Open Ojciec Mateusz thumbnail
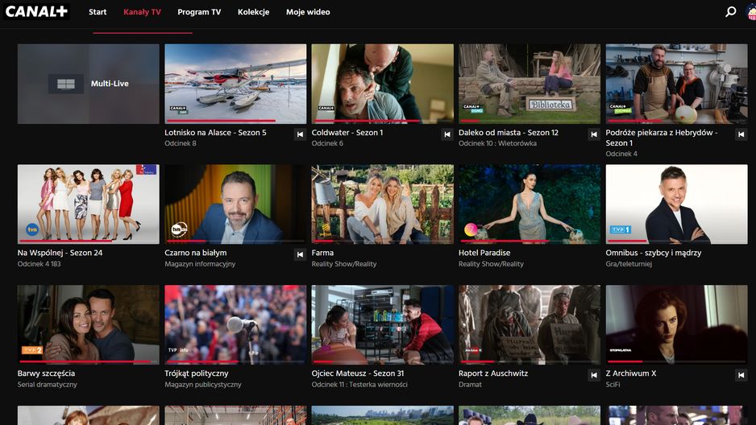The image size is (756, 425). click(x=382, y=324)
